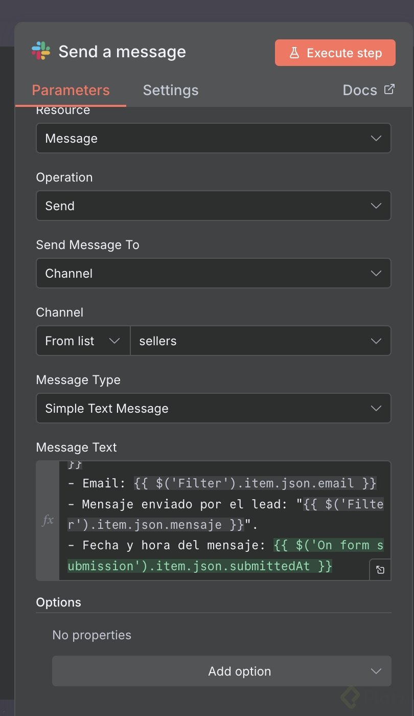
Task: Open the Settings tab
Action: point(170,91)
